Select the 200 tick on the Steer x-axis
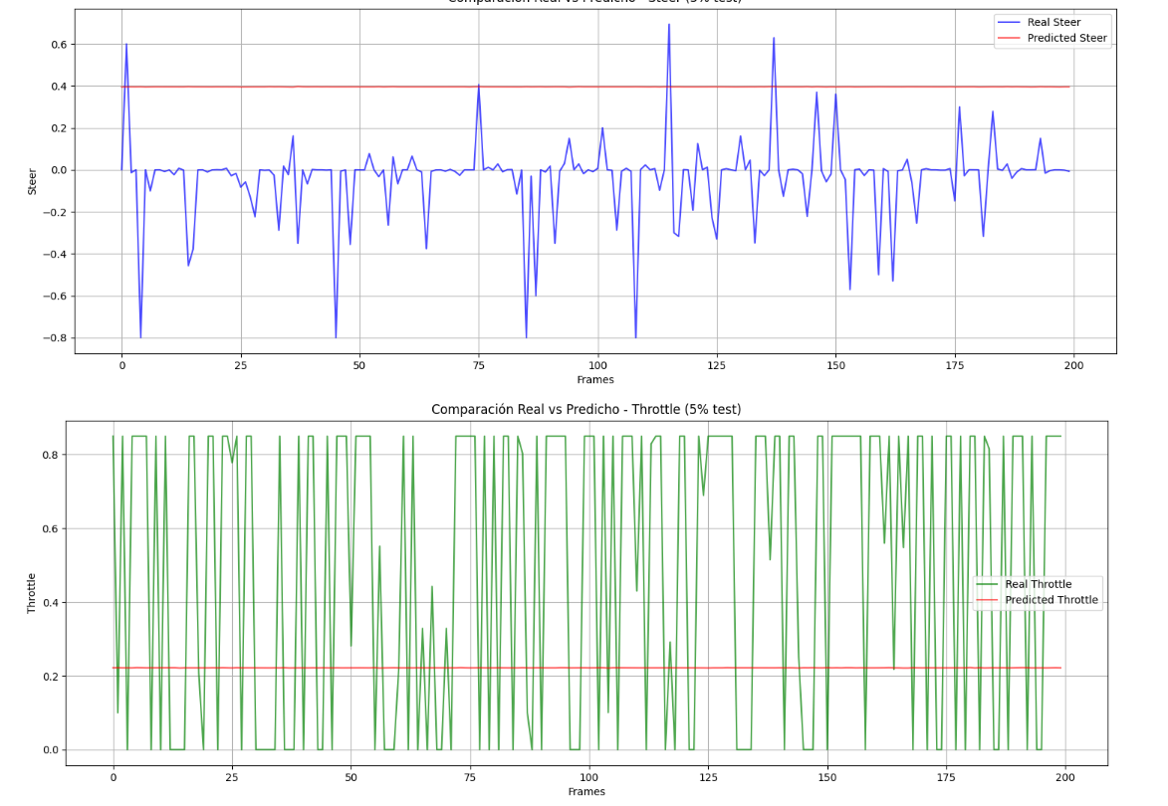Screen dimensions: 1168x806 tap(1074, 365)
